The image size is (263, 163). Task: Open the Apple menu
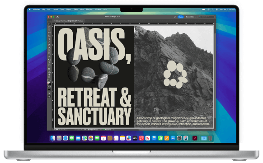[29, 9]
